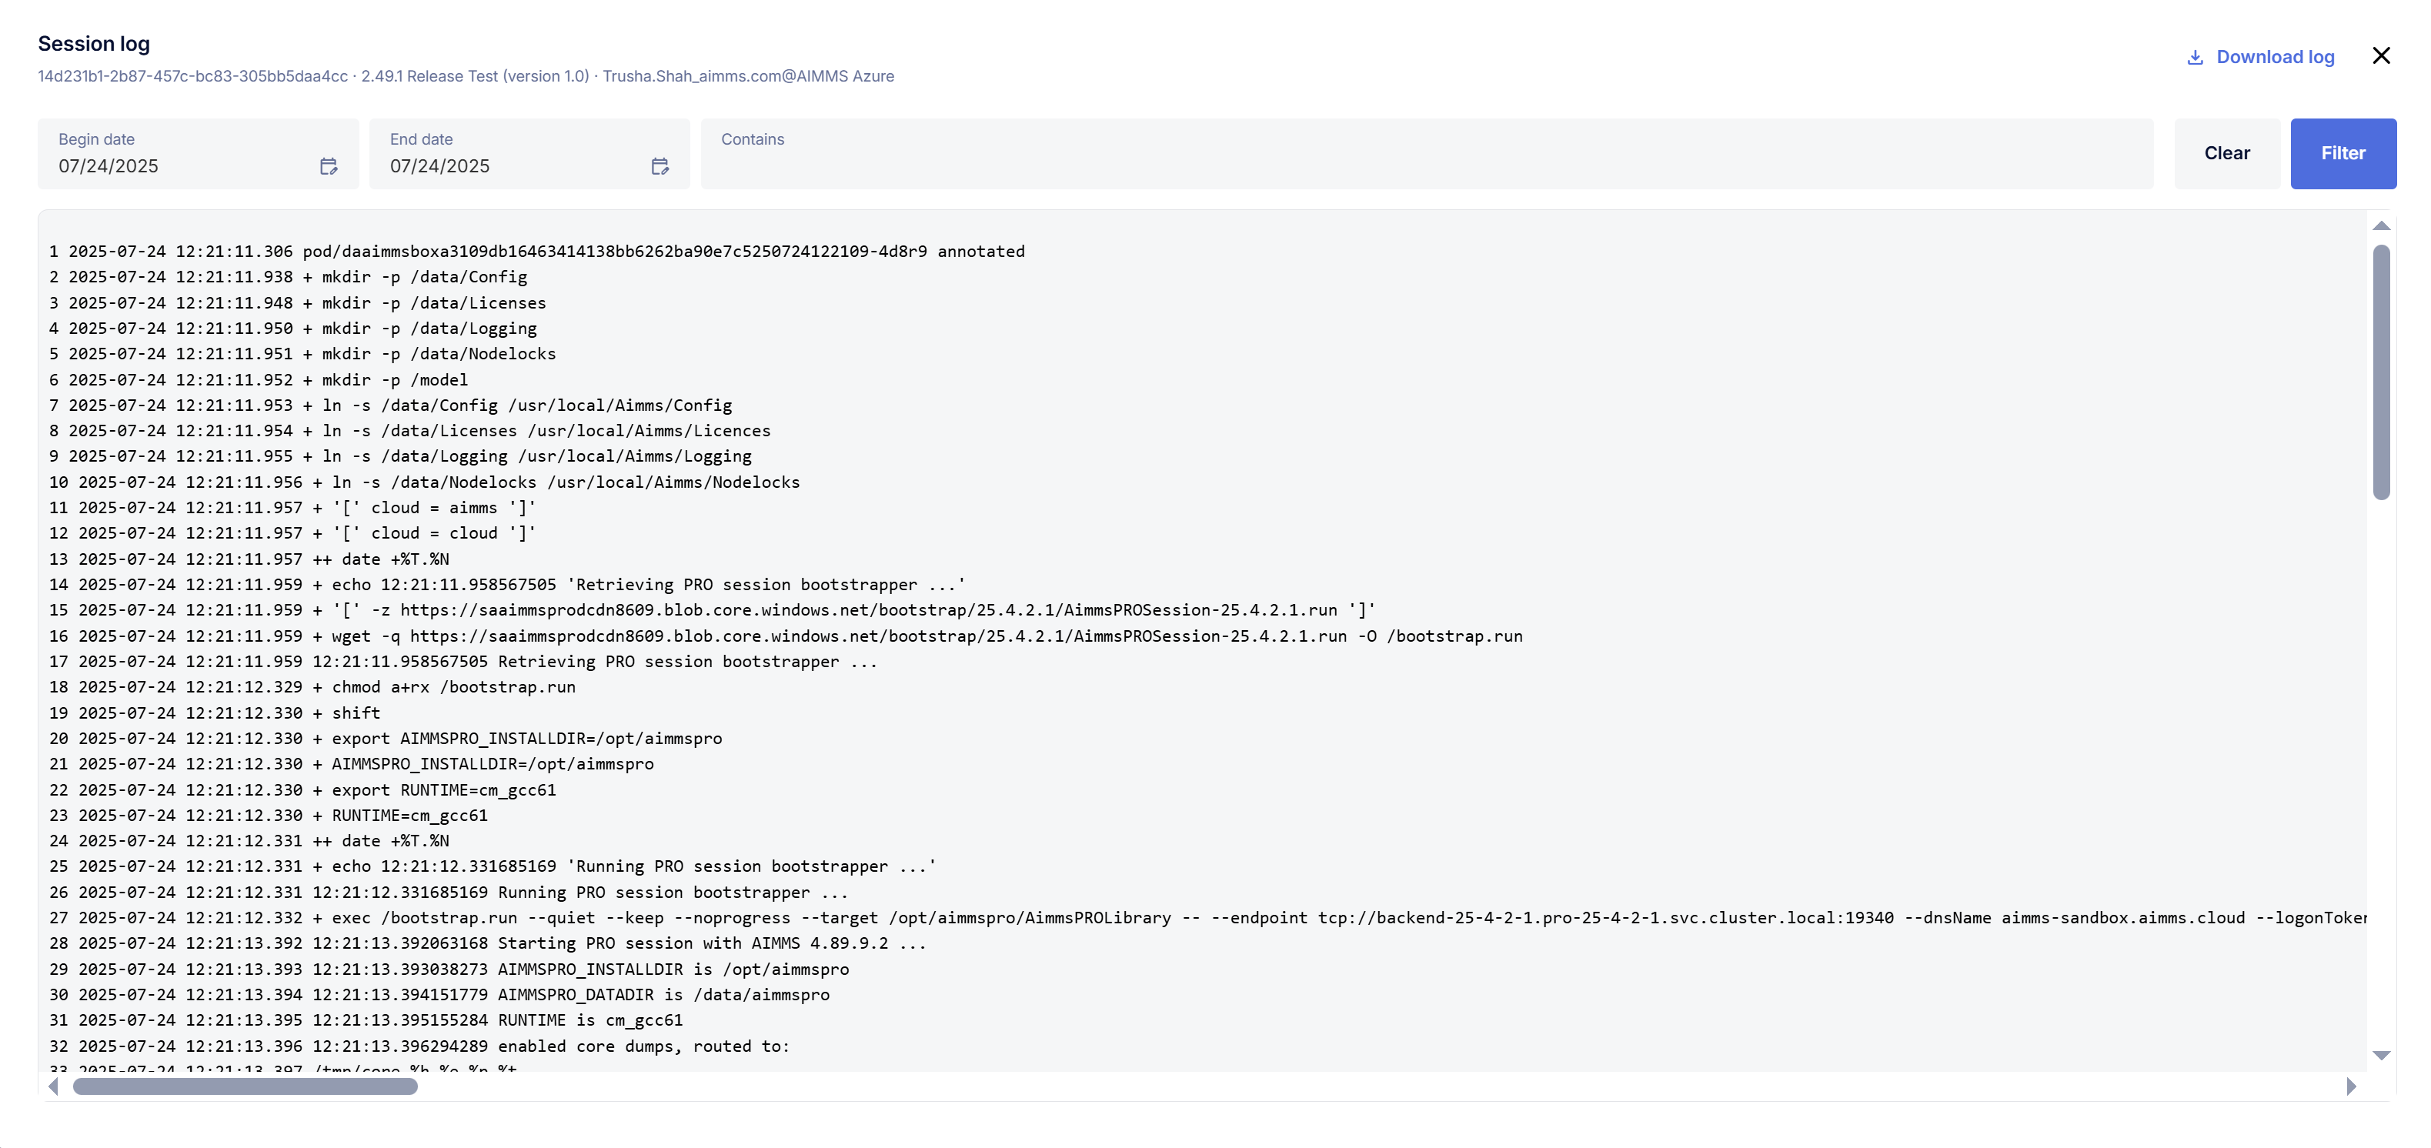Select log line mkdir -p /data/Logging

point(292,329)
